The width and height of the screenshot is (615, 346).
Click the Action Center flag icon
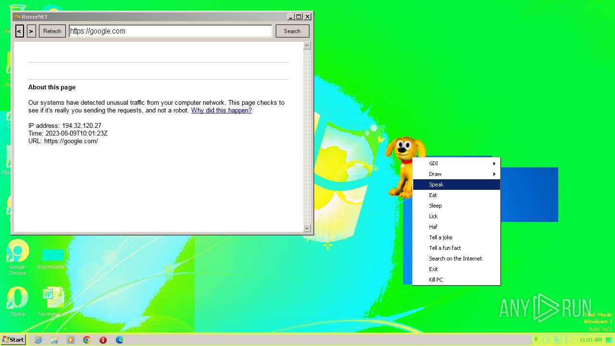coord(570,340)
